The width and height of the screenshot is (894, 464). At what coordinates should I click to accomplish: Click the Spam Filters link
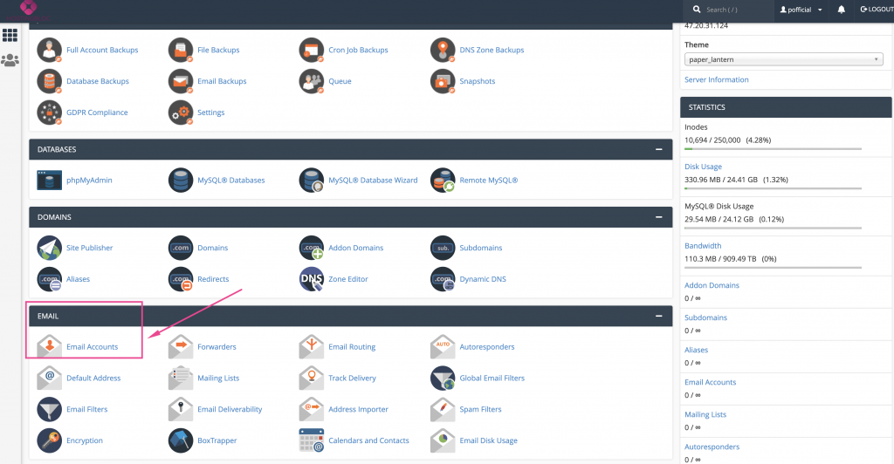[x=481, y=409]
